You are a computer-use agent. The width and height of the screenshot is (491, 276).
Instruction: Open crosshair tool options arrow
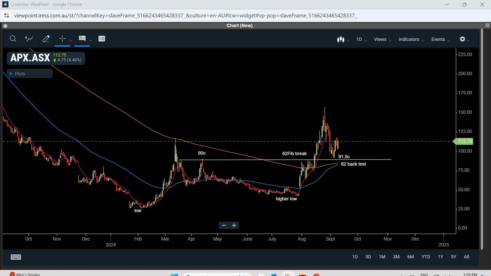point(71,40)
